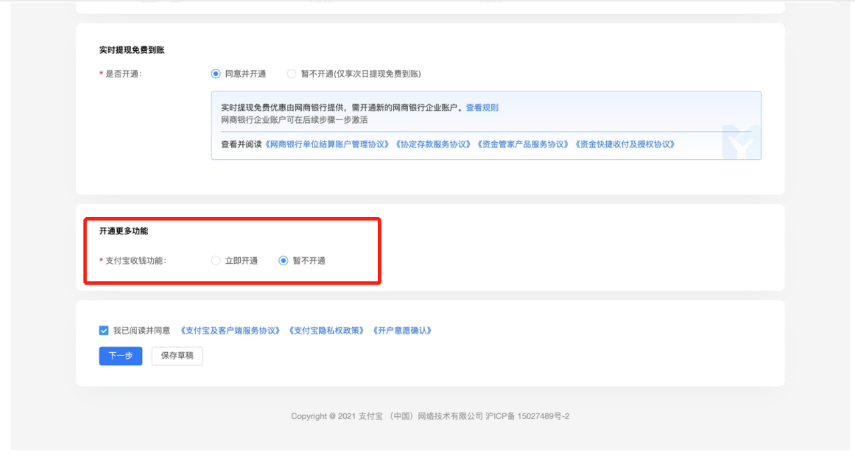Viewport: 855px width, 461px height.
Task: Open 《资金管家产品服务协议》 link
Action: 522,144
